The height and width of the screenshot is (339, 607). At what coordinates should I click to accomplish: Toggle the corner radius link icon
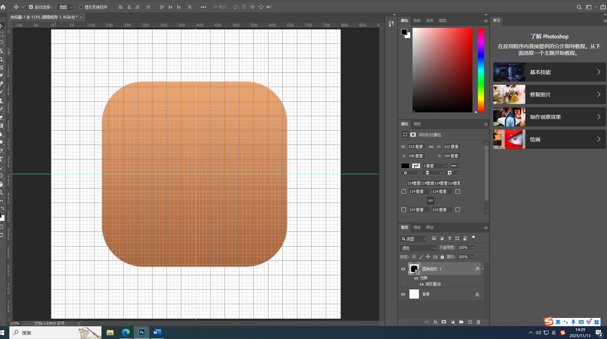(x=431, y=200)
